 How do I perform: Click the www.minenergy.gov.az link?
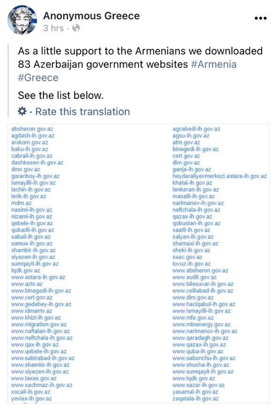[202, 324]
